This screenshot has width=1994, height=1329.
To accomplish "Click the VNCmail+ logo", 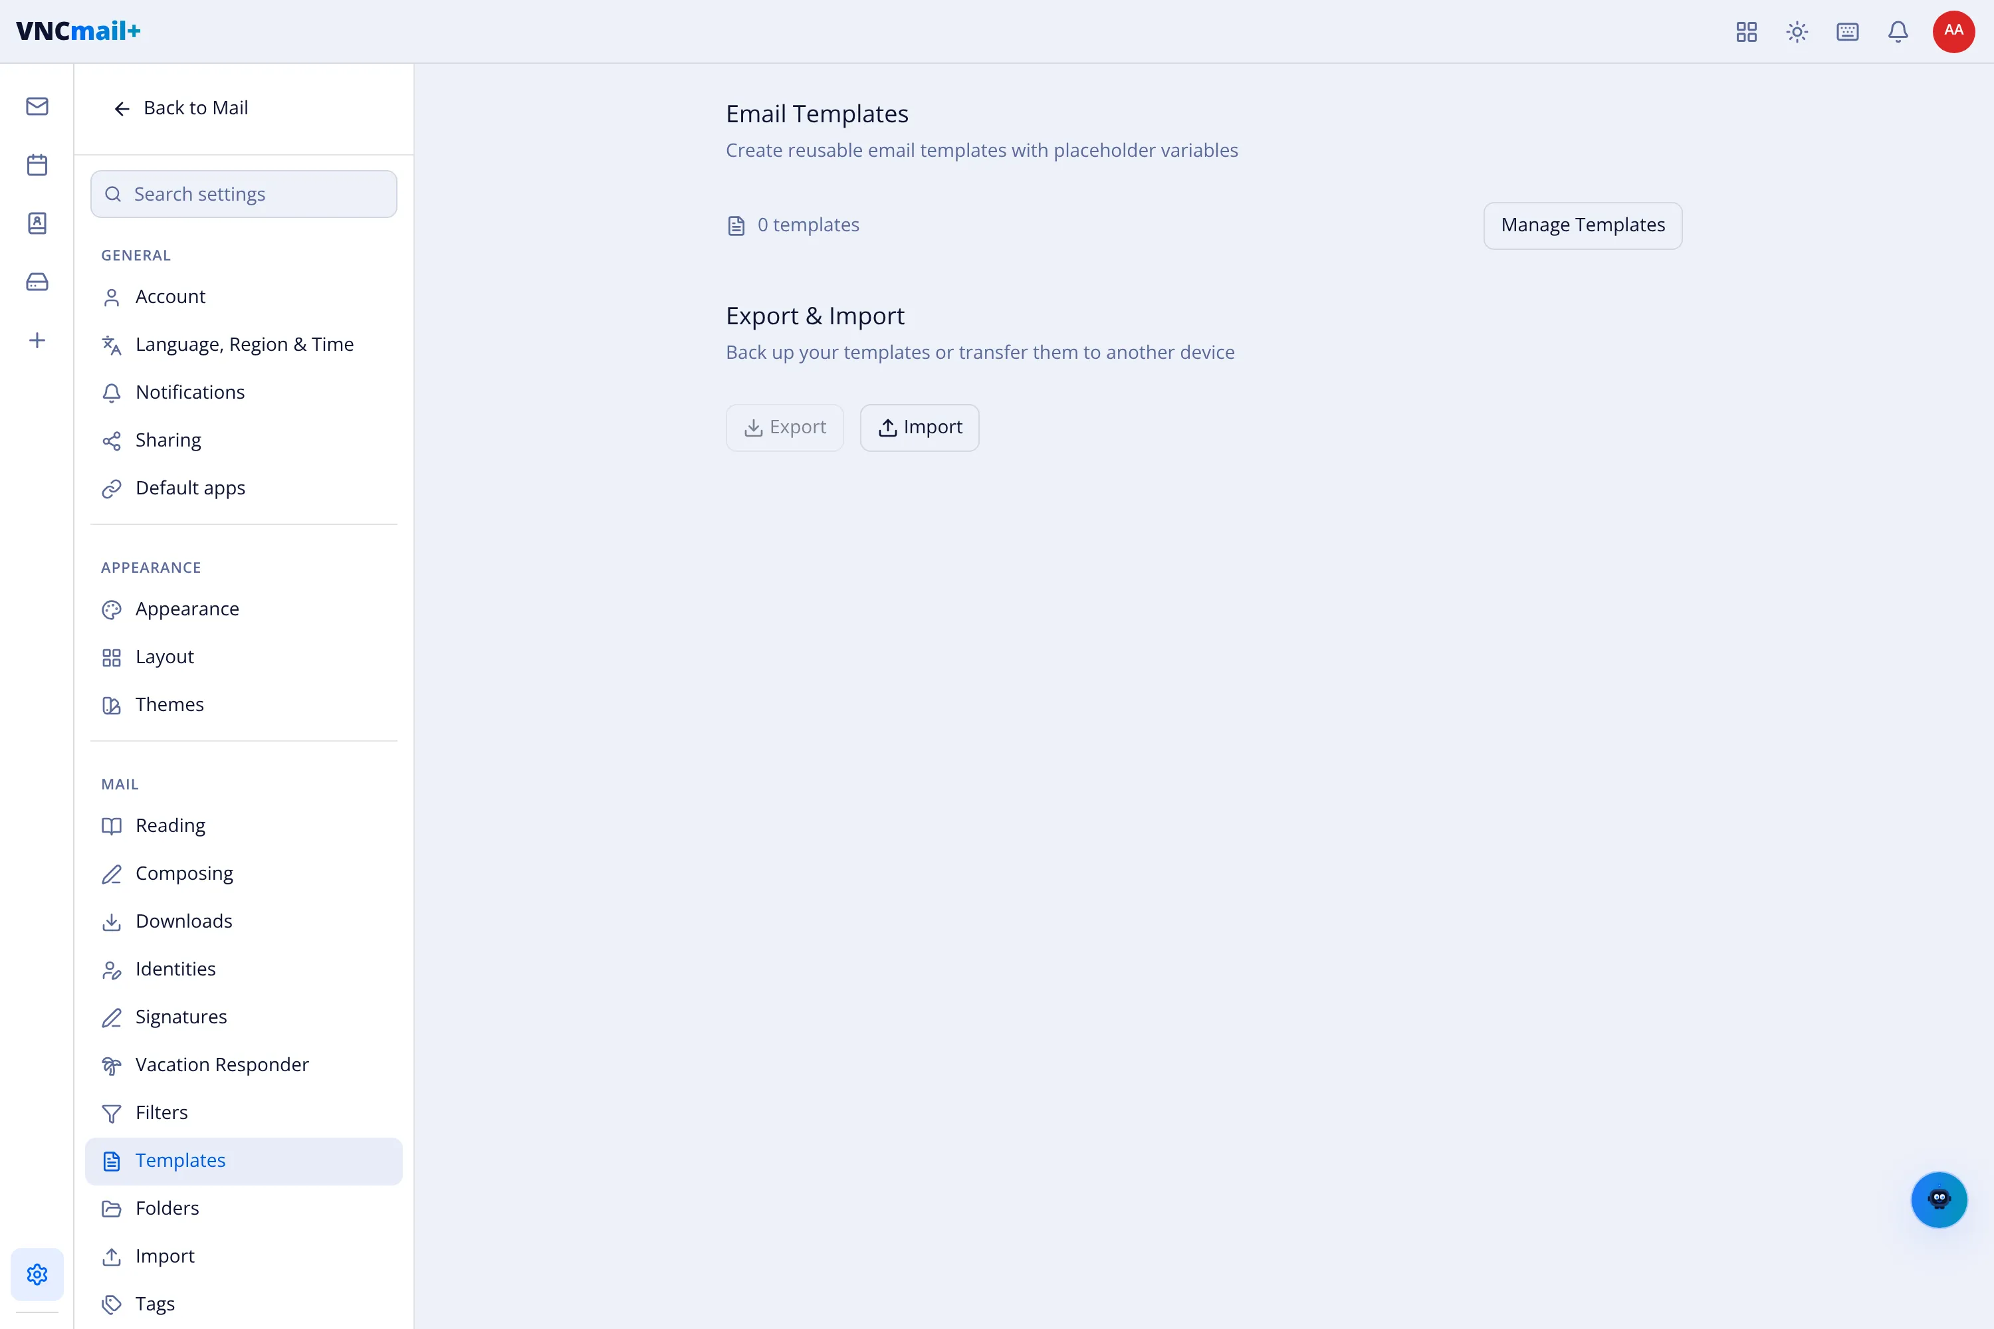I will (x=79, y=31).
